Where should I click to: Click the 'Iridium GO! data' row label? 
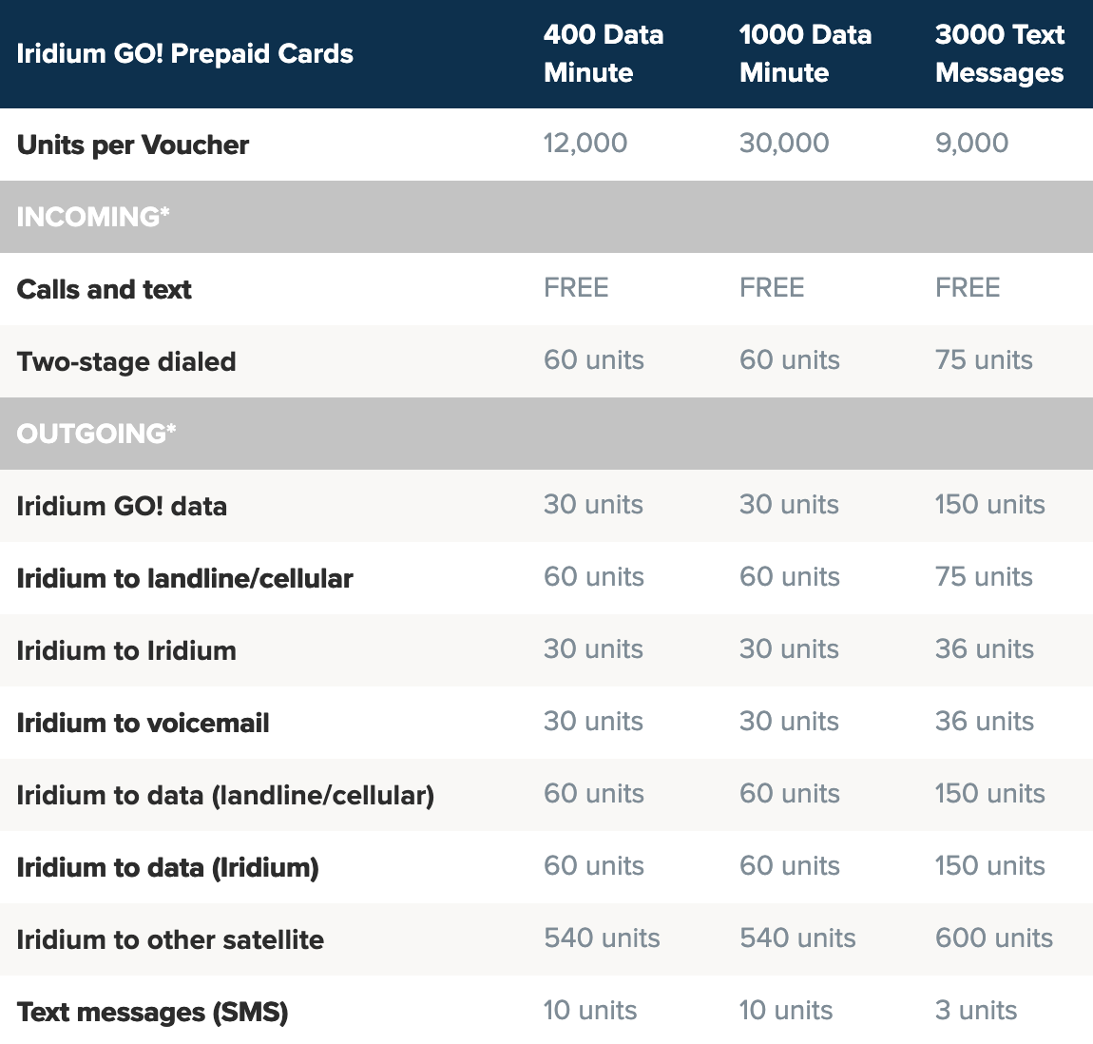pyautogui.click(x=122, y=506)
